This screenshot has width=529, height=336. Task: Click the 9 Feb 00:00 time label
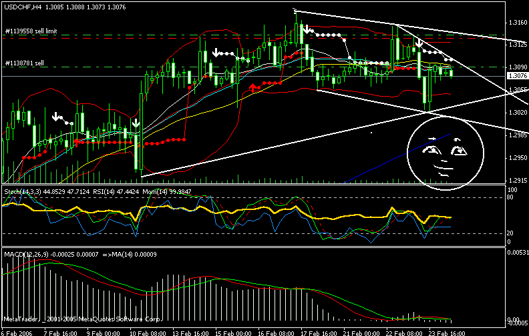(104, 333)
